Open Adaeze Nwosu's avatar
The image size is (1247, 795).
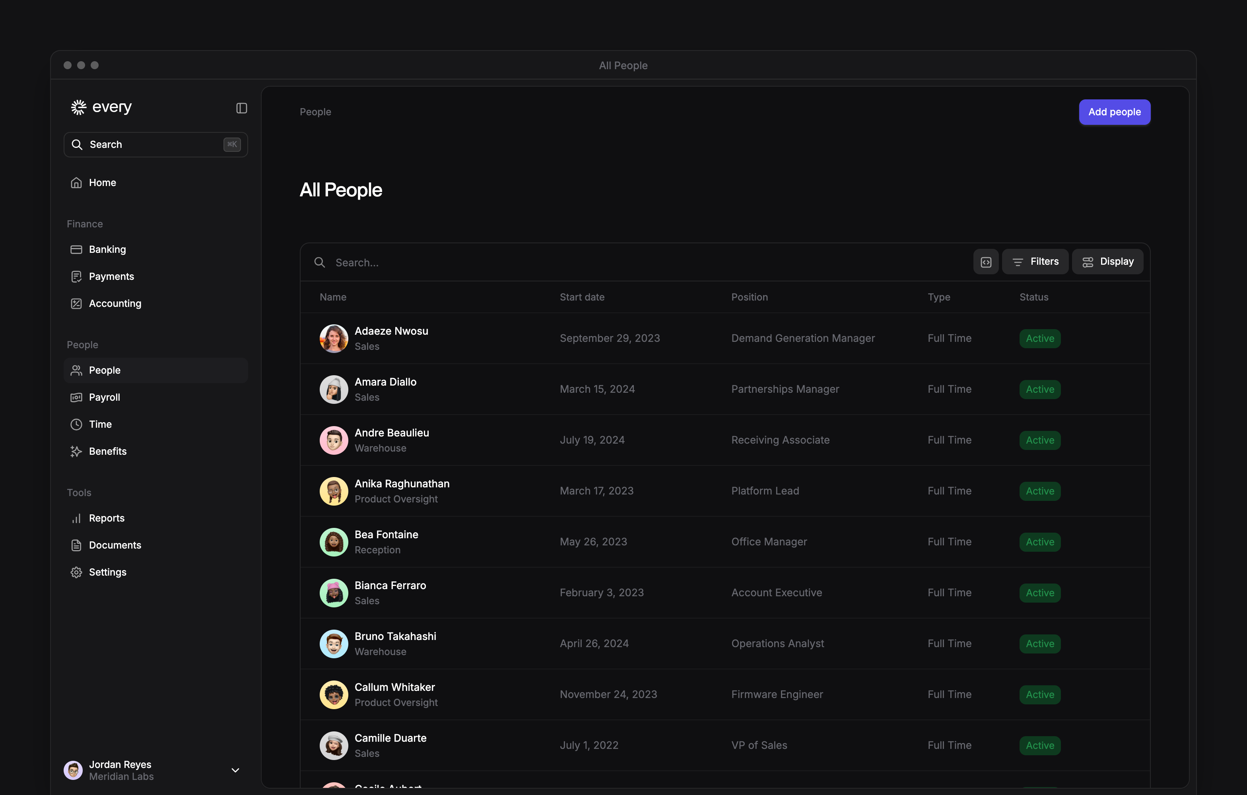tap(334, 339)
